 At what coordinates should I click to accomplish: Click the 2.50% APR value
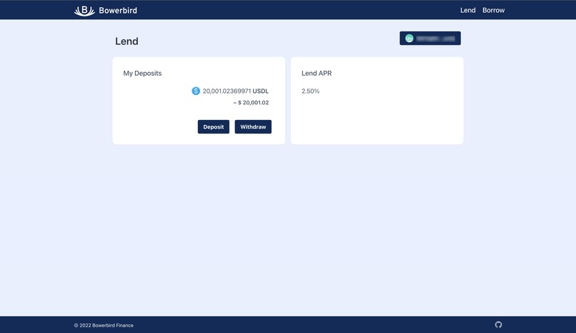(x=310, y=91)
